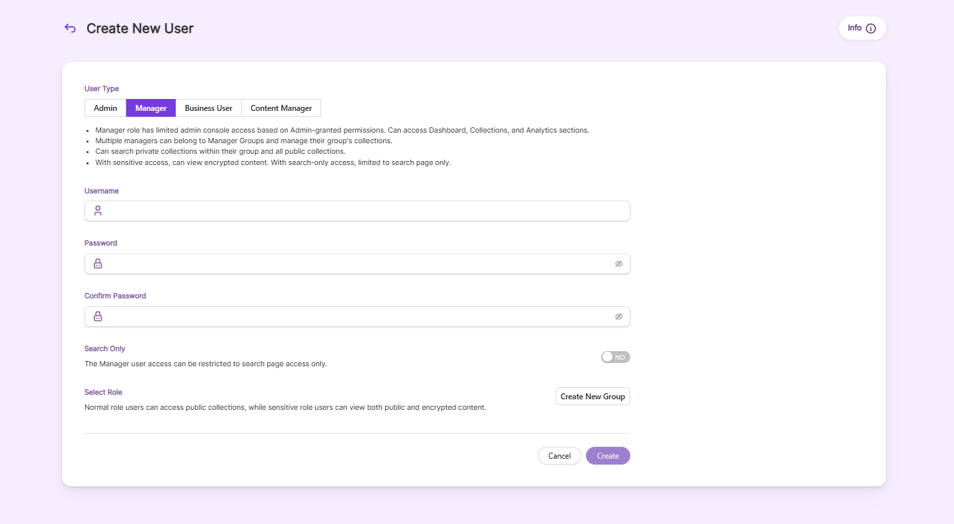Click the lock icon in Password field

click(x=98, y=263)
